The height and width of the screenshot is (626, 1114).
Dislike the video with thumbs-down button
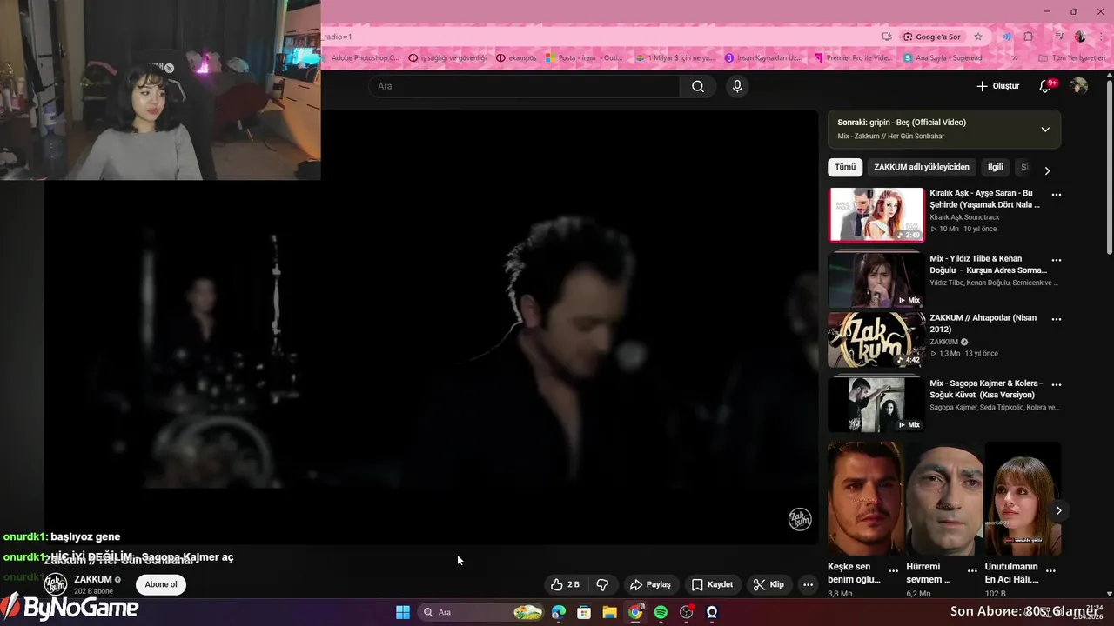point(602,584)
